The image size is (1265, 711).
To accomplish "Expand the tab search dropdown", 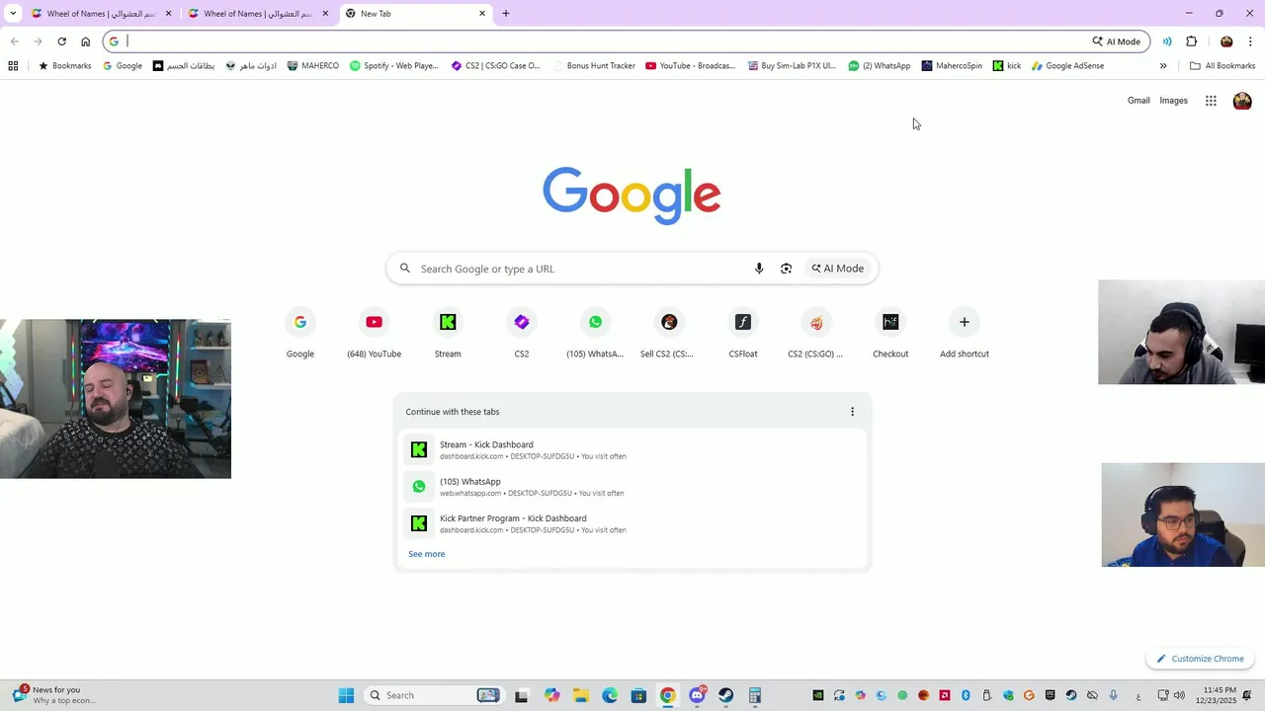I will pos(13,14).
